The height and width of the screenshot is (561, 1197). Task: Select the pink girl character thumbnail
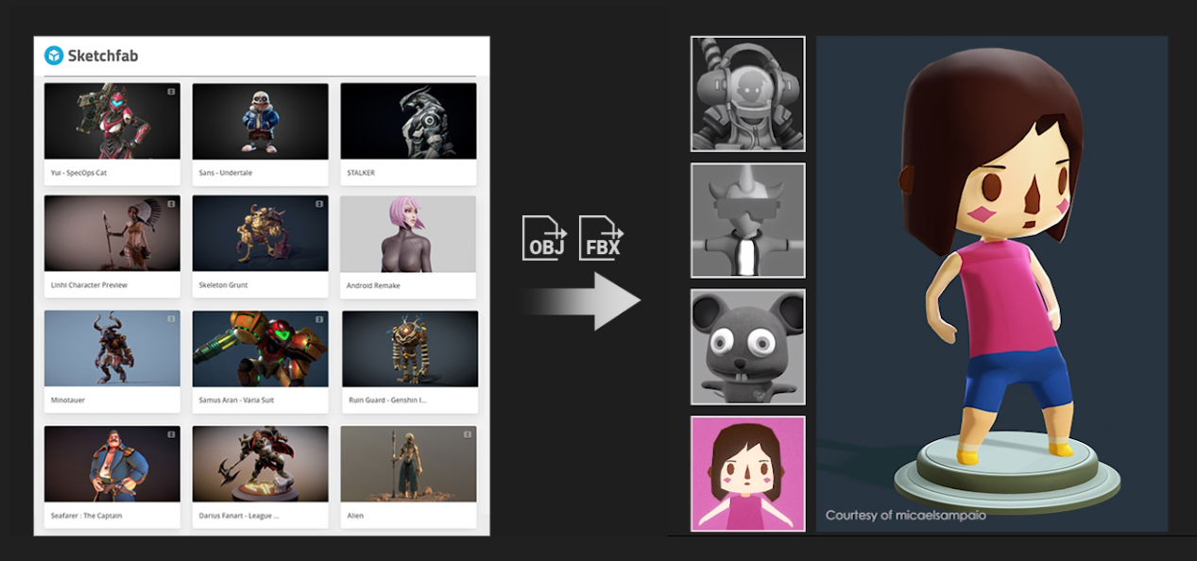coord(748,473)
